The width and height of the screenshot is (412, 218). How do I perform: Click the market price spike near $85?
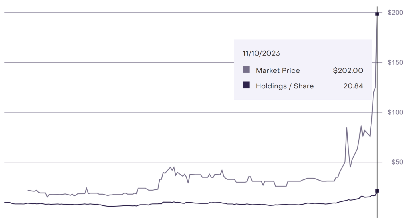click(x=347, y=128)
